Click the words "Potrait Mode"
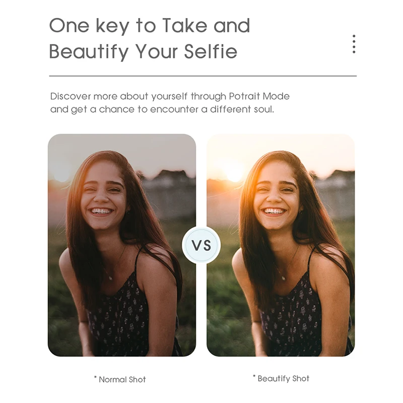The image size is (403, 403). [259, 96]
